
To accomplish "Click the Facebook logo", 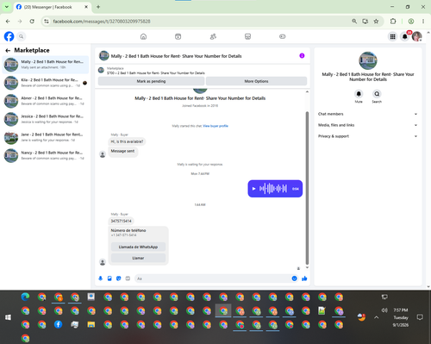I will tap(9, 36).
